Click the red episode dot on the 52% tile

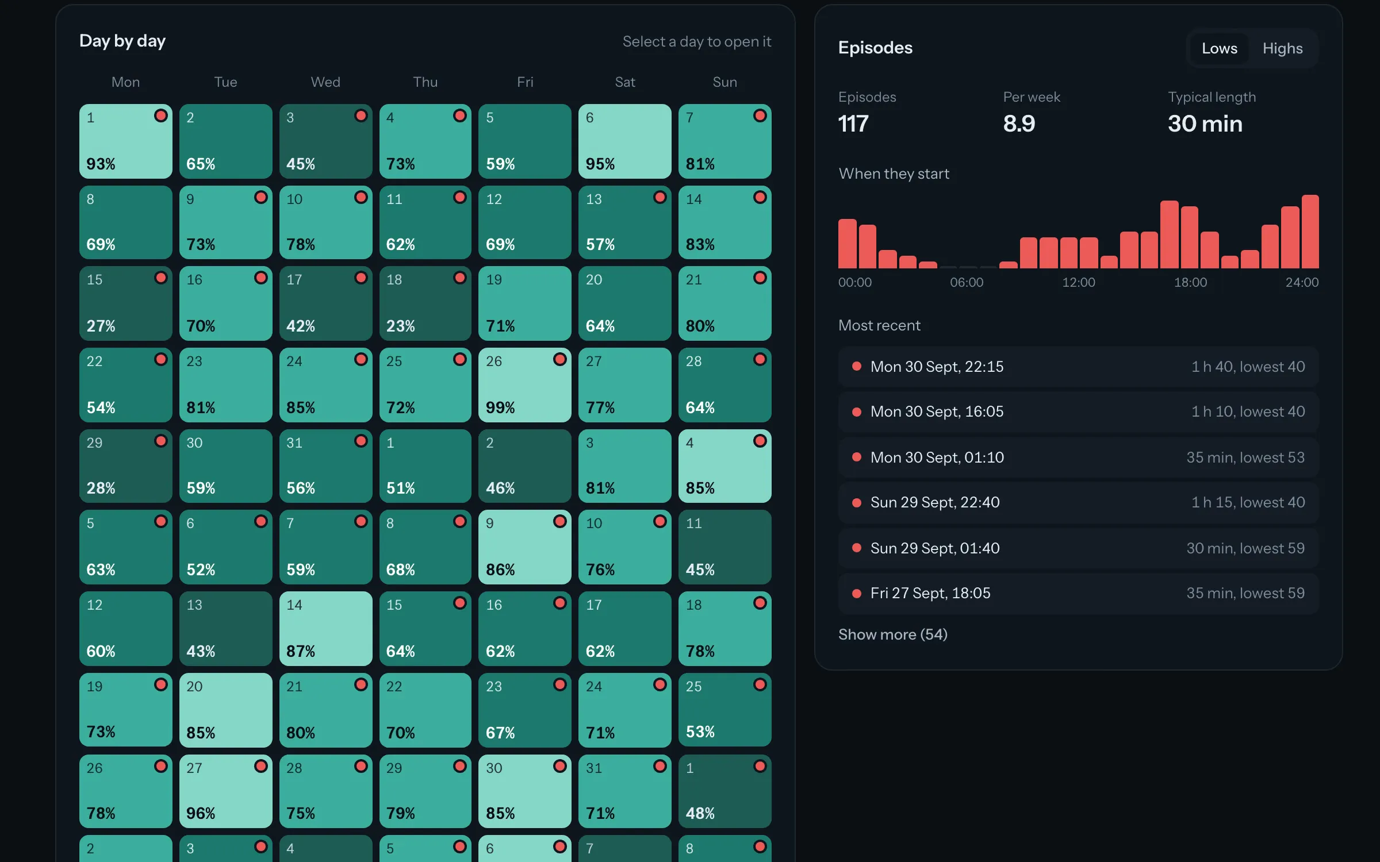261,521
